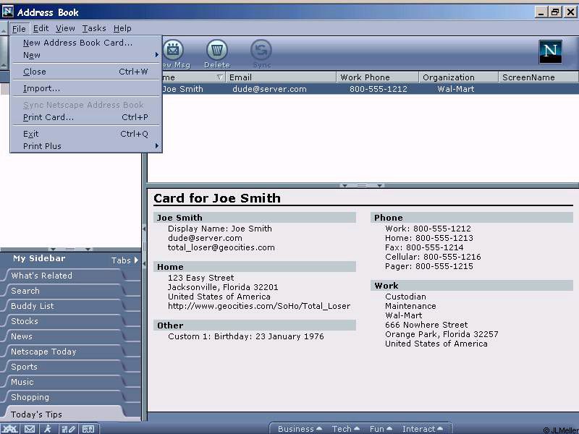The height and width of the screenshot is (434, 579).
Task: Click total_loser@geocities.com on the card
Action: [221, 247]
